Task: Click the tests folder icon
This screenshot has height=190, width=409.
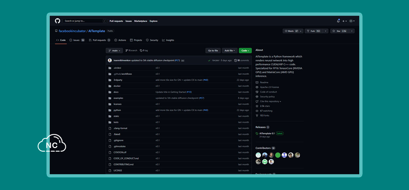Action: pyautogui.click(x=110, y=122)
